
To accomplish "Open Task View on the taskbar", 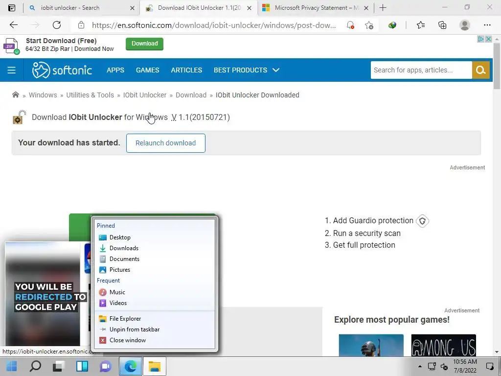I will coord(59,366).
